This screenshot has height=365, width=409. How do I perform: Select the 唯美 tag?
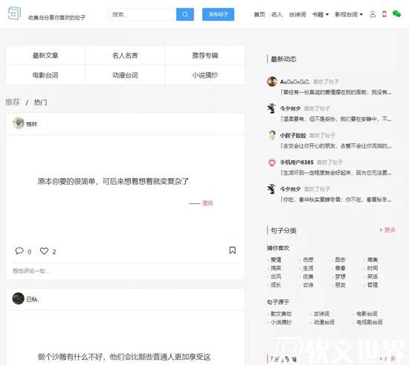point(373,260)
